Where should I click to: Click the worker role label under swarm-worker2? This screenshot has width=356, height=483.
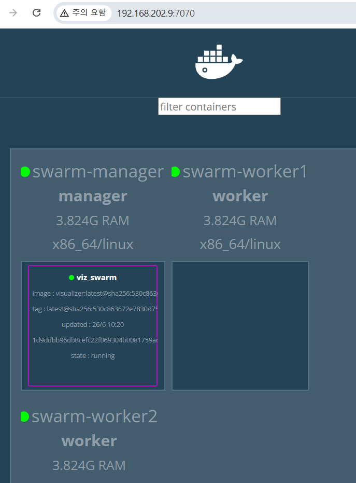[x=89, y=441]
